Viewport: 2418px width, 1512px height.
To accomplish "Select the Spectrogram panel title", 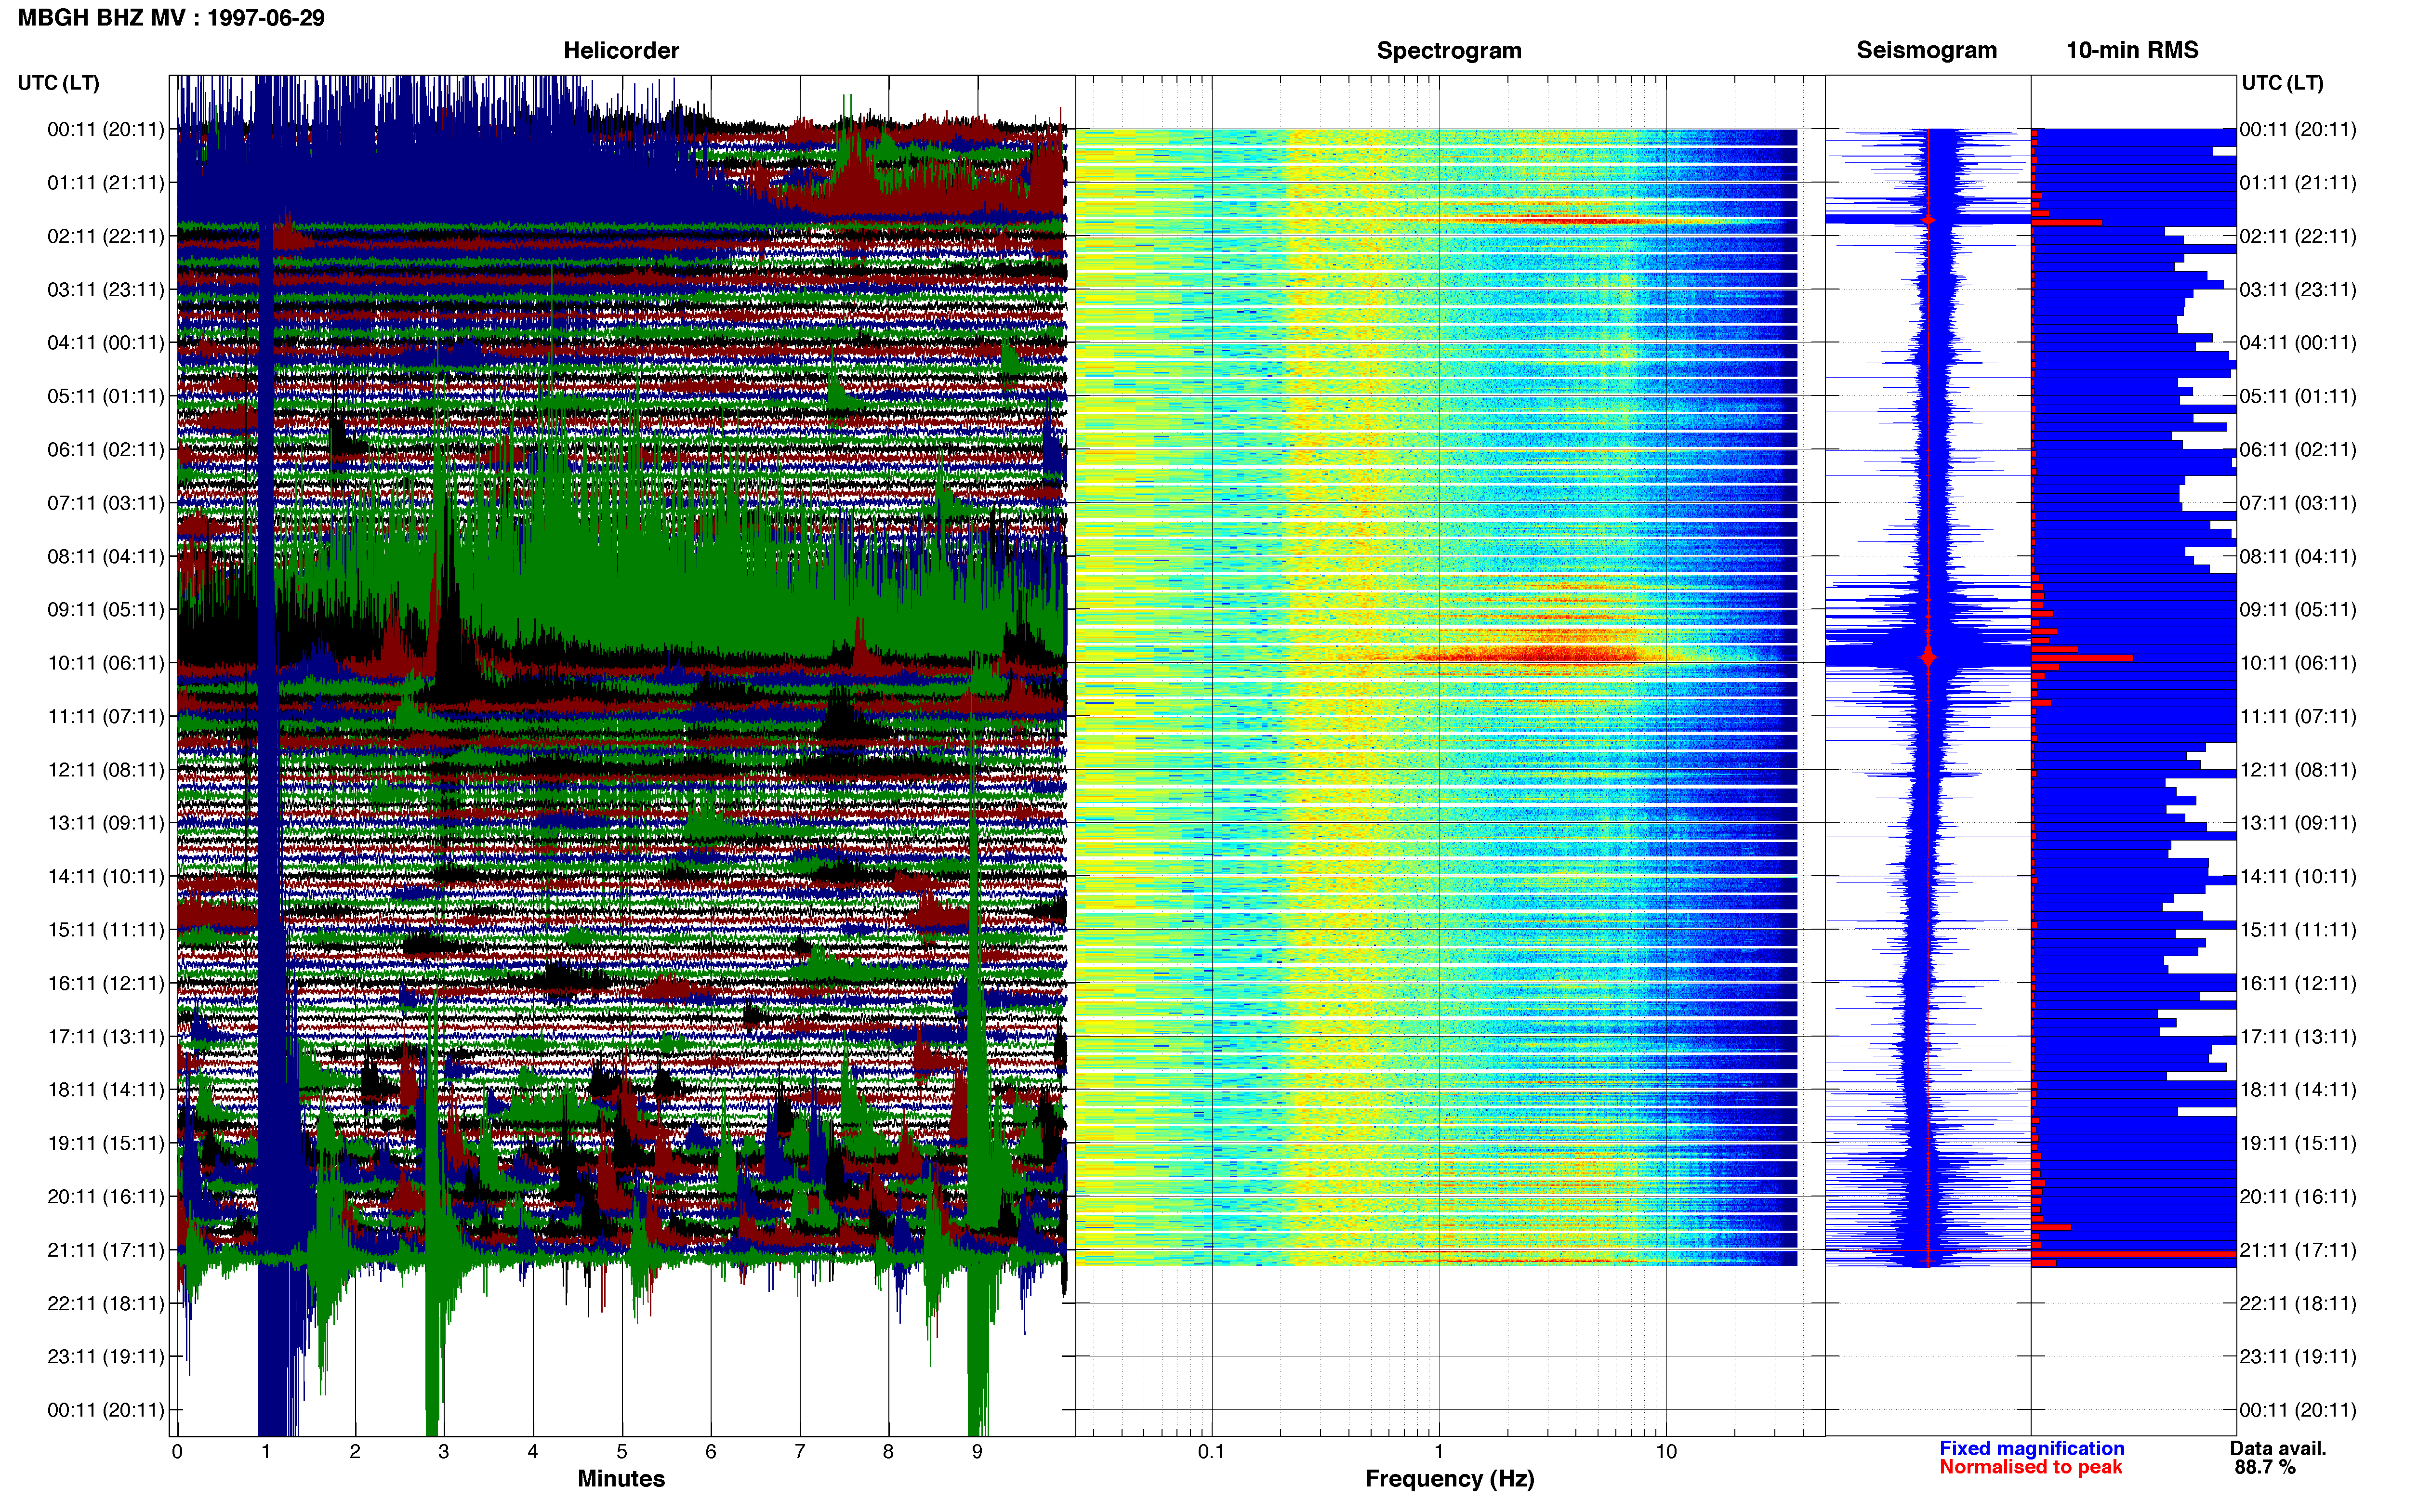I will 1449,51.
